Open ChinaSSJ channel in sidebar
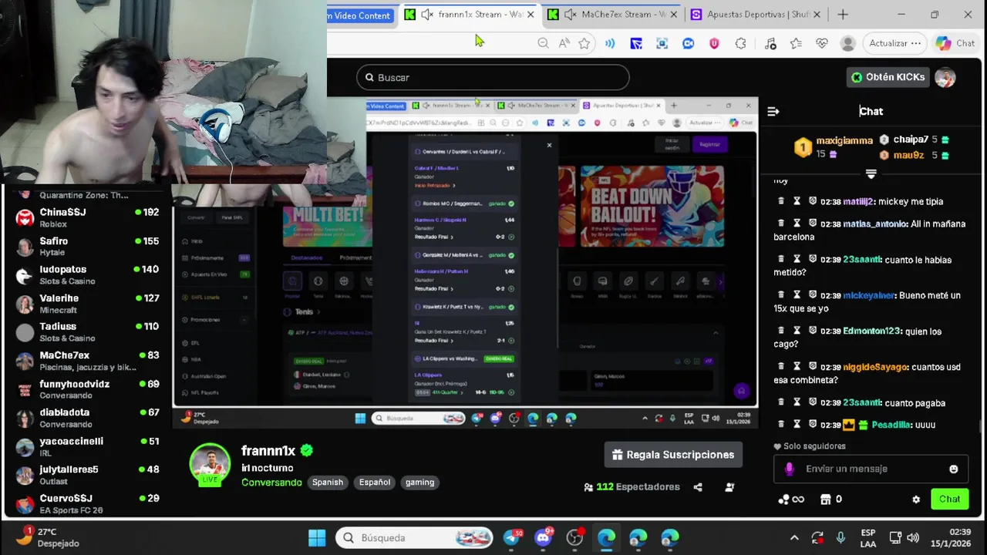The image size is (987, 555). 87,217
